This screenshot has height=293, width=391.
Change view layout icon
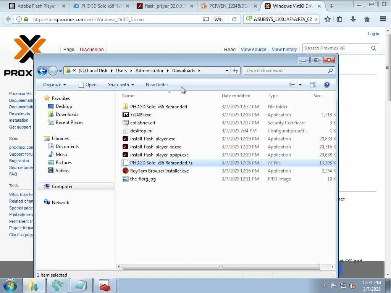click(x=292, y=85)
